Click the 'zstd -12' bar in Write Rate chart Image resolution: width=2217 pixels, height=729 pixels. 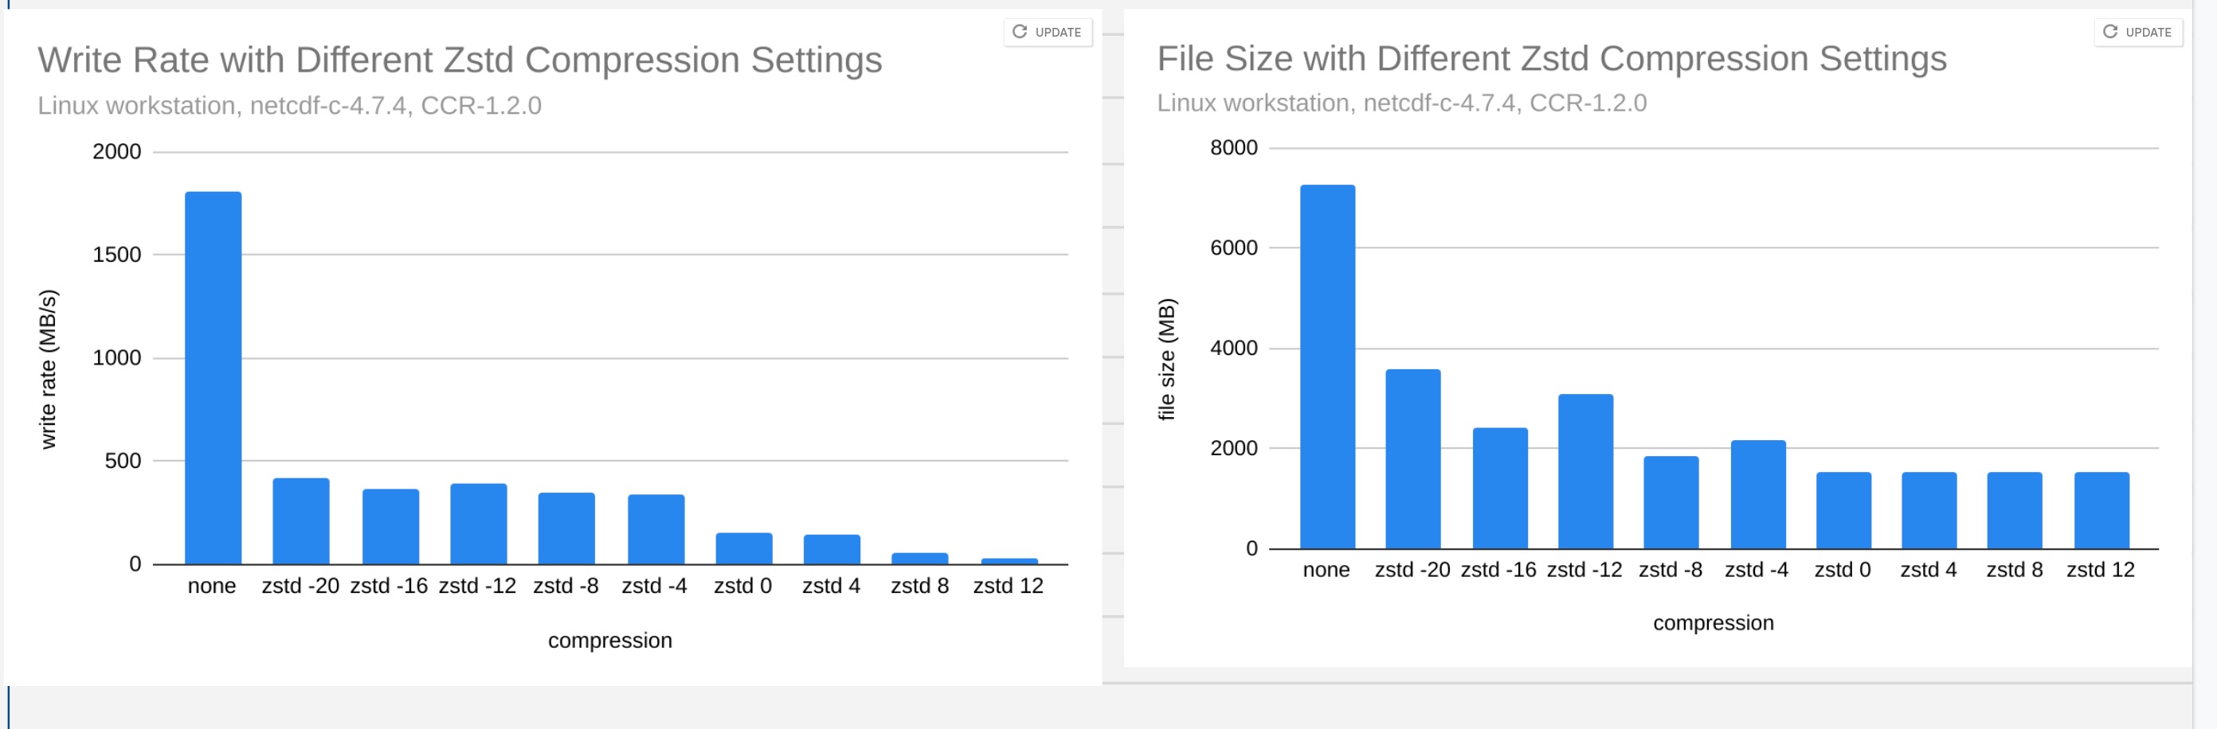point(479,524)
